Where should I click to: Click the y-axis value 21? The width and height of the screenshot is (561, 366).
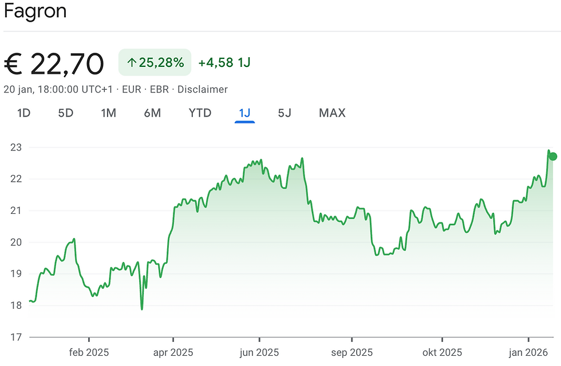coord(16,210)
